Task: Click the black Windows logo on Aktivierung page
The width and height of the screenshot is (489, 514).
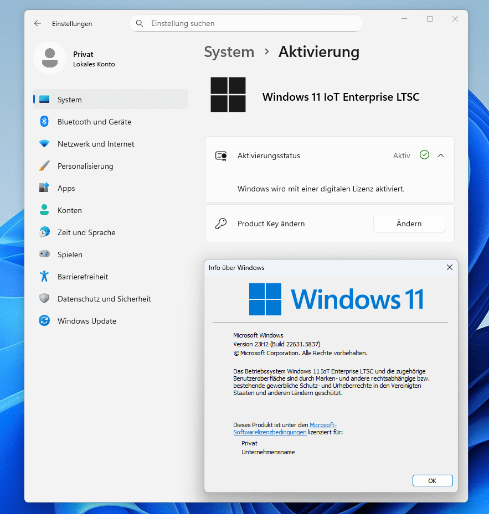Action: pyautogui.click(x=228, y=95)
